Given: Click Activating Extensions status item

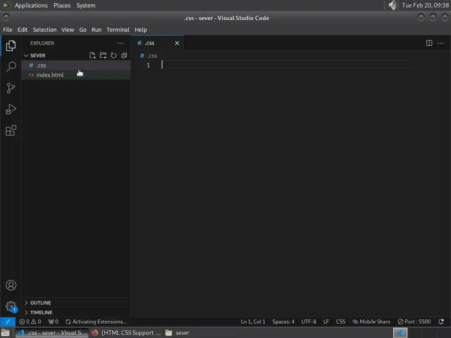Looking at the screenshot, I should (x=96, y=322).
